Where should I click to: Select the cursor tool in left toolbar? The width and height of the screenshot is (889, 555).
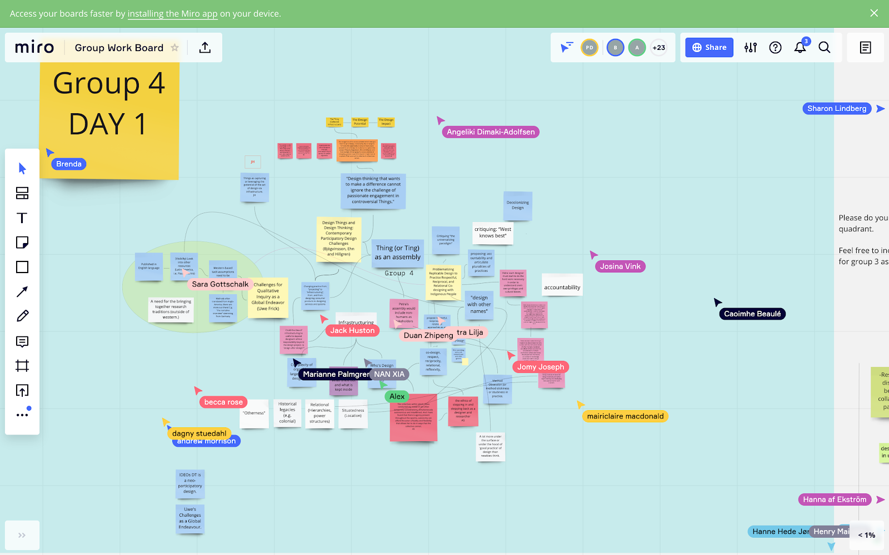point(22,169)
